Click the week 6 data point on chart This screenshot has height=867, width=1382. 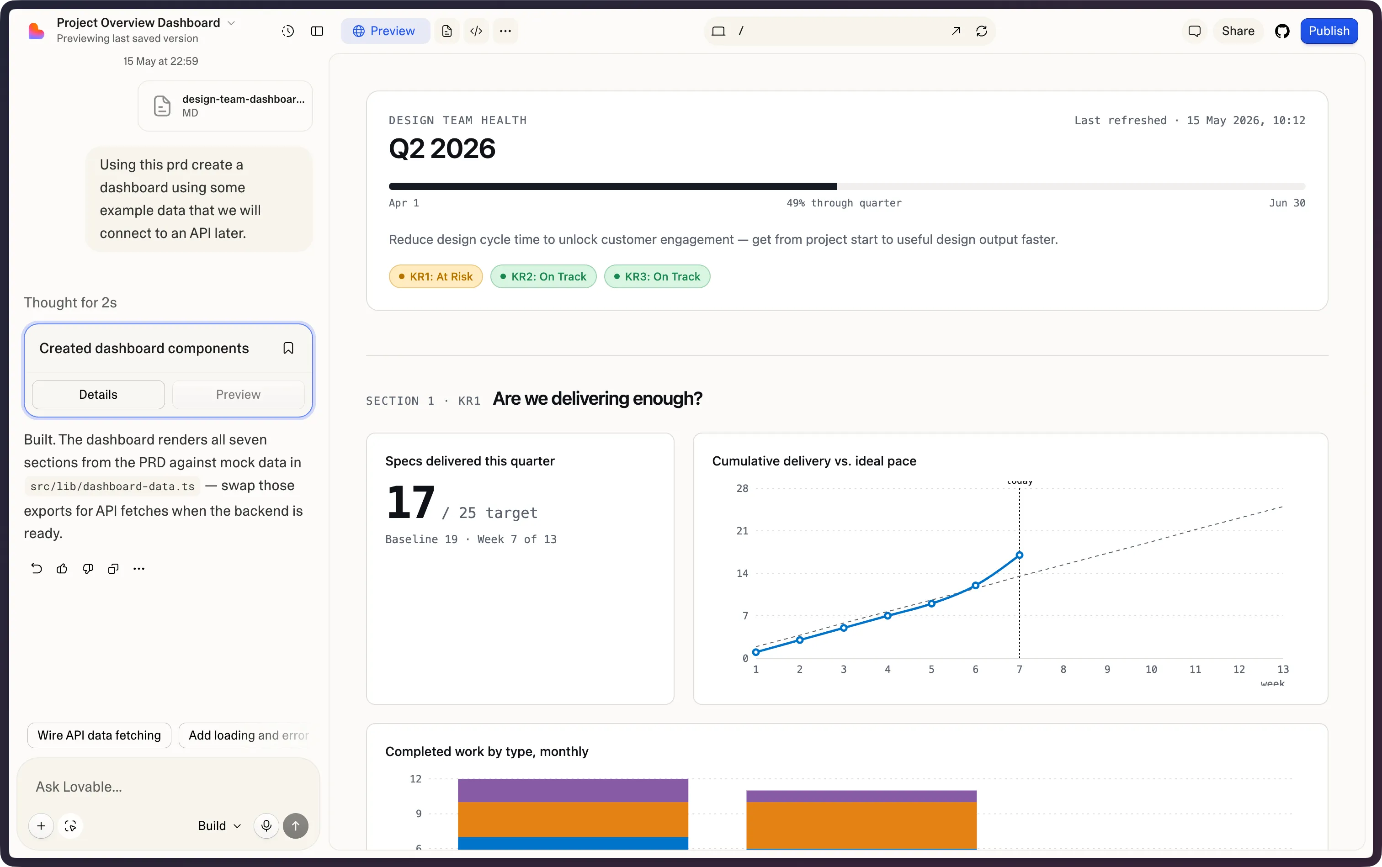click(x=975, y=586)
